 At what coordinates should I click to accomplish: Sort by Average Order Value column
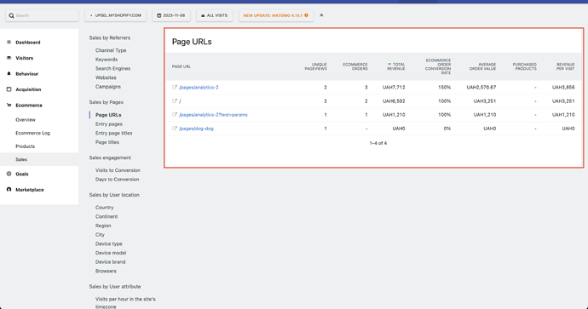tap(482, 66)
